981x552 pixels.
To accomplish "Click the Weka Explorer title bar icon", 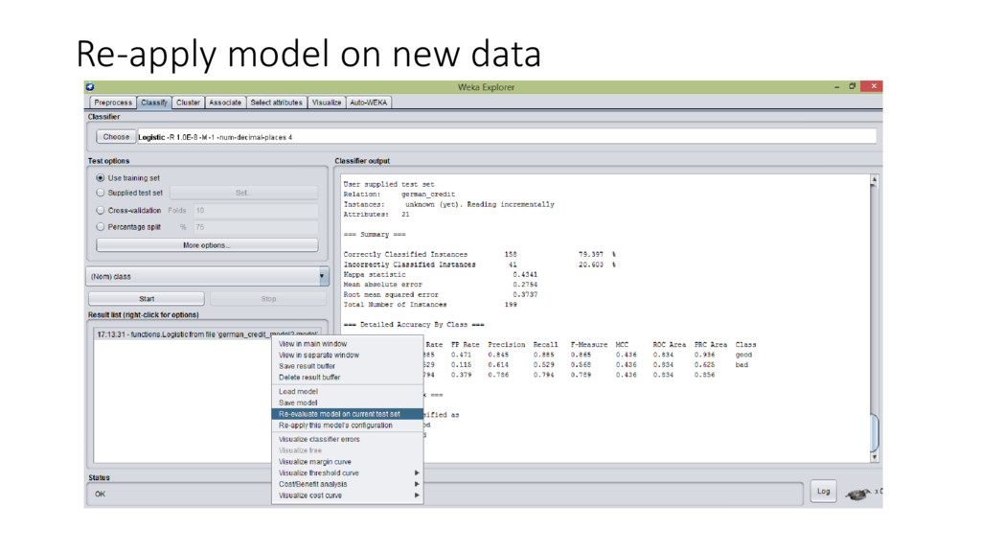I will coord(91,87).
